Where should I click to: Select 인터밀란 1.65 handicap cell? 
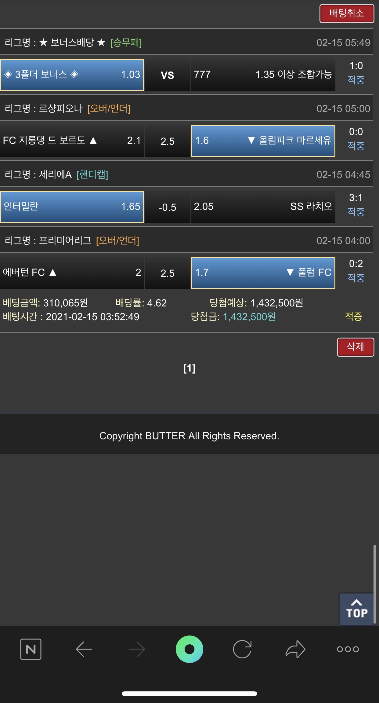coord(72,207)
